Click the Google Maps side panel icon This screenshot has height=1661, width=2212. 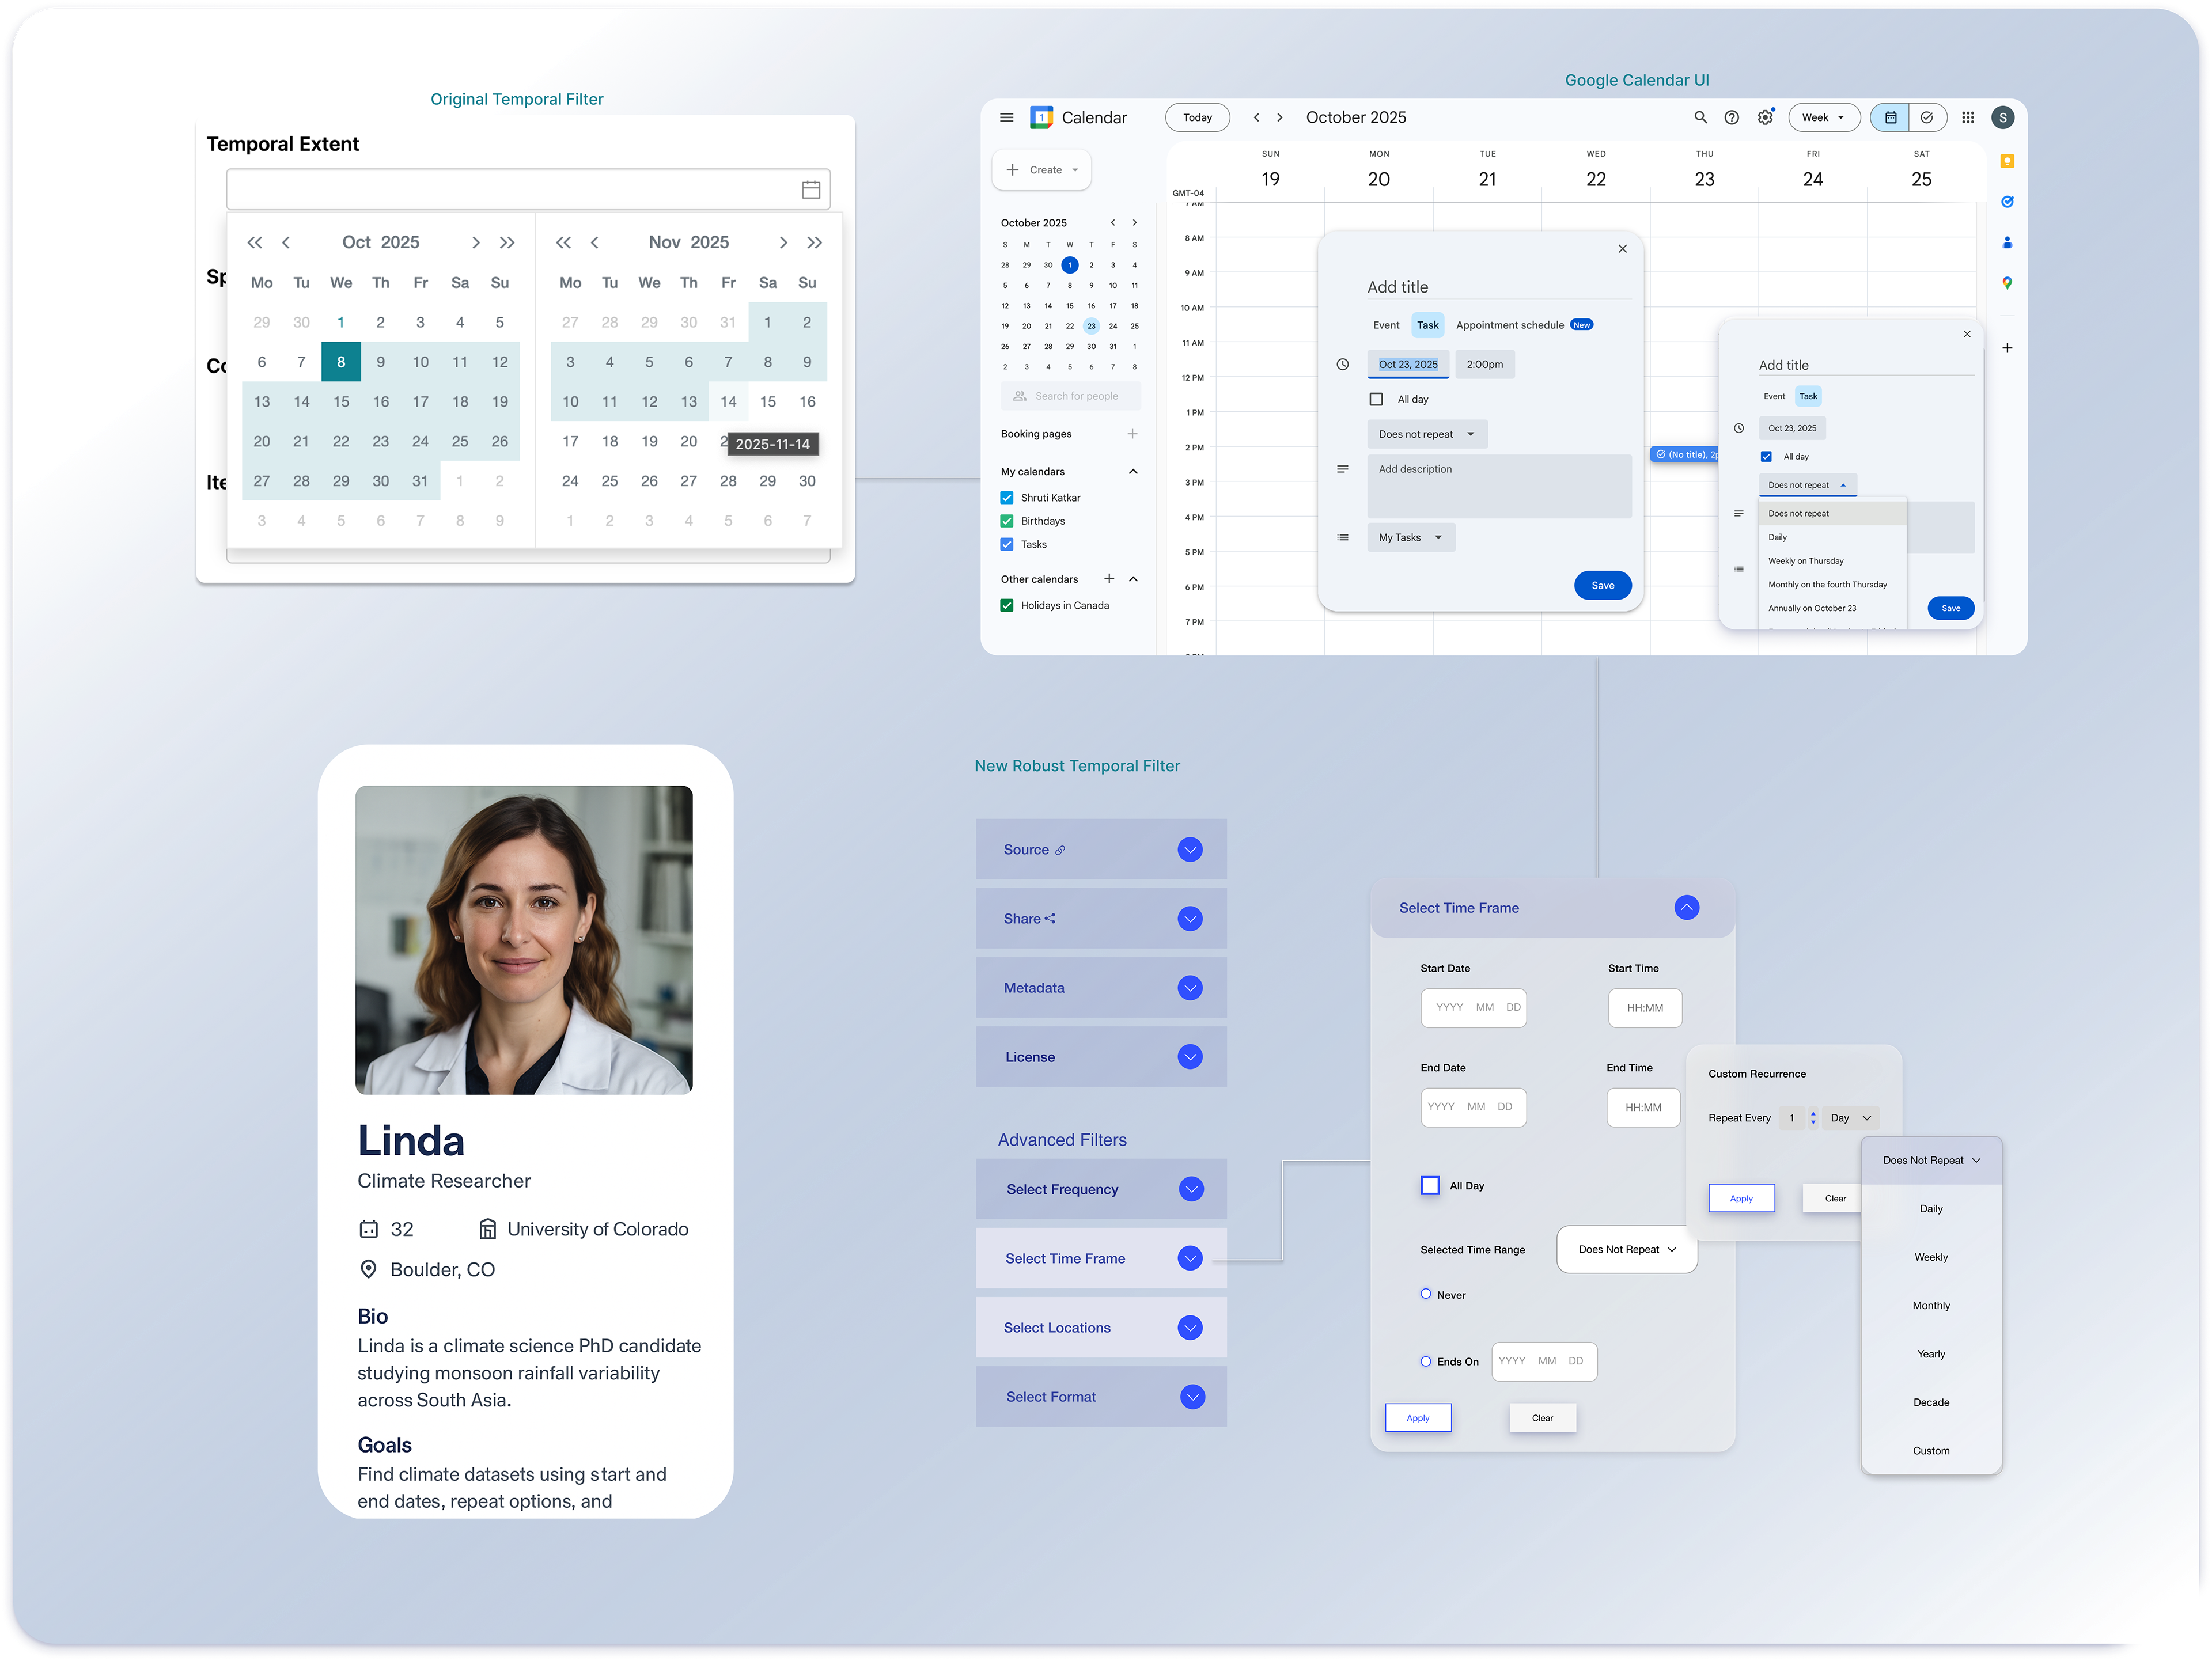point(2006,283)
